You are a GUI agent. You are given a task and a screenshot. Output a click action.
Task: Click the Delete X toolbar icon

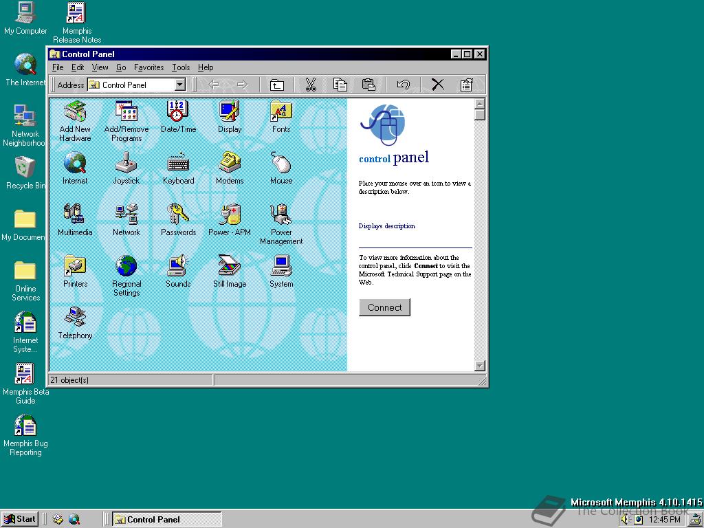coord(437,85)
